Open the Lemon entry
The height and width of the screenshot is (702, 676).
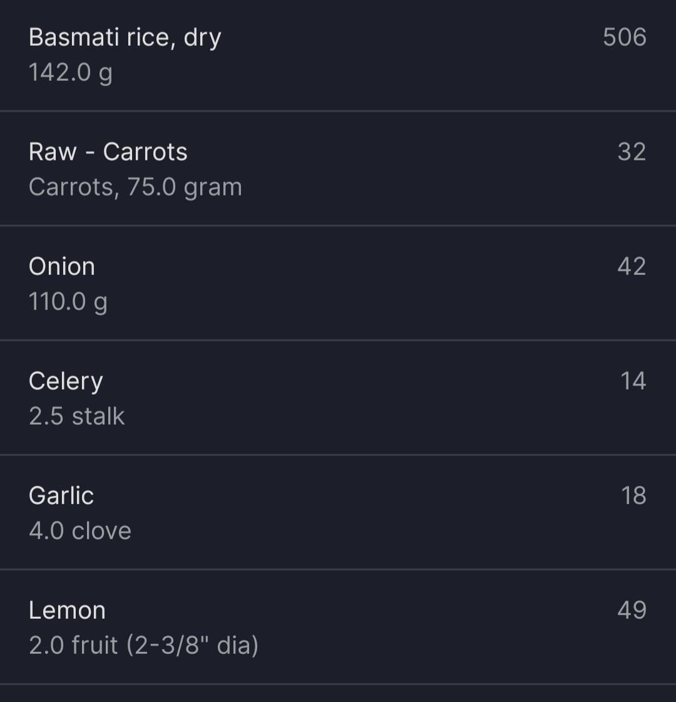67,611
